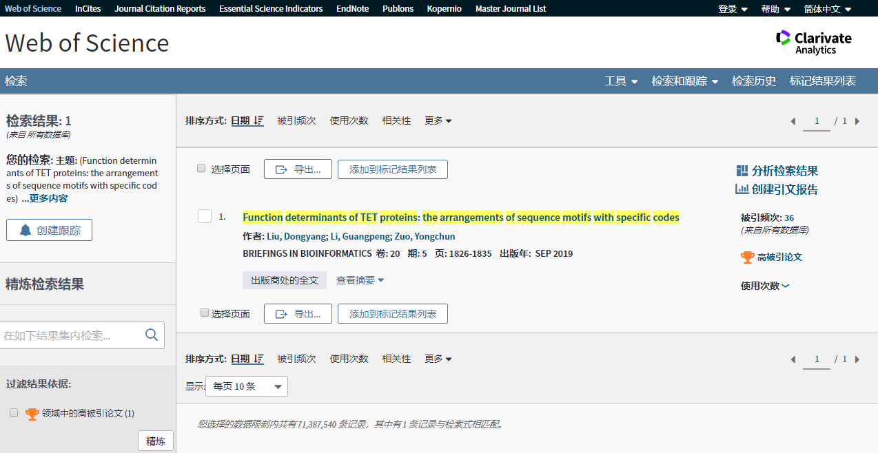Image resolution: width=878 pixels, height=453 pixels.
Task: Click the search magnifier icon in refine box
Action: coord(152,335)
